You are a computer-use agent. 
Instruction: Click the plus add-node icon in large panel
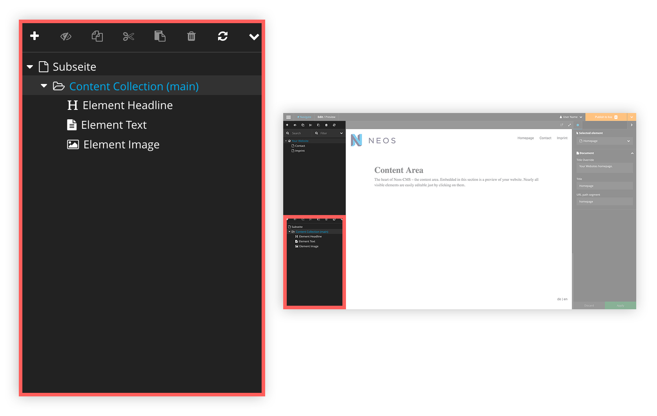pos(35,36)
